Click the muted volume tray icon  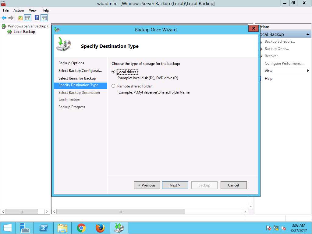pos(283,228)
